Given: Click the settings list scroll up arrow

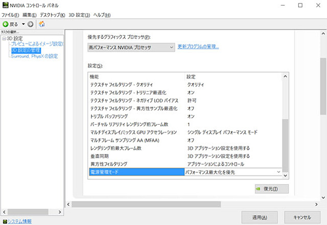Looking at the screenshot, I should point(285,76).
